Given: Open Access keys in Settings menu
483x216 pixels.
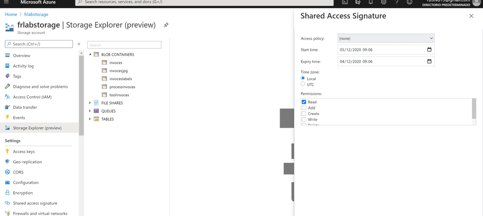Looking at the screenshot, I should click(x=24, y=151).
